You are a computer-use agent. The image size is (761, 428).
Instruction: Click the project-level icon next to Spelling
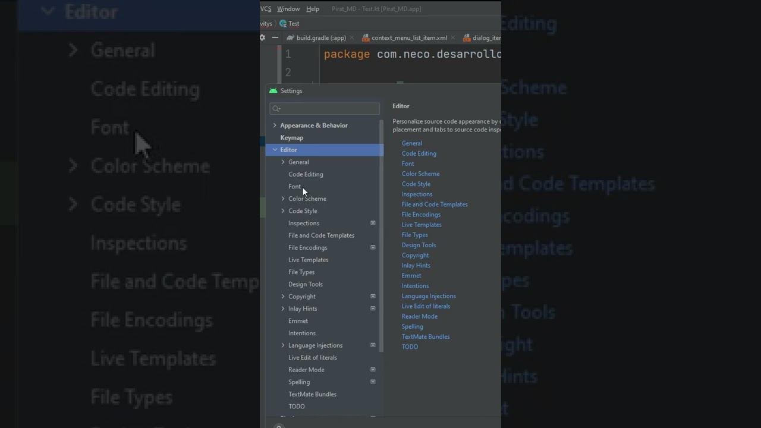tap(373, 382)
